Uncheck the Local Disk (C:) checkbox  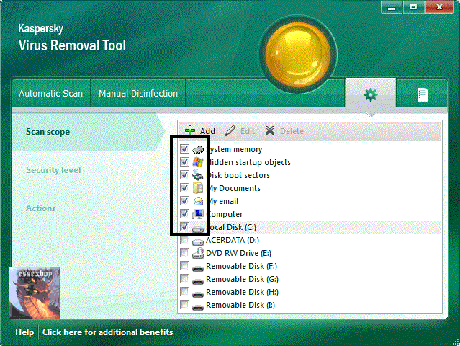(x=184, y=227)
